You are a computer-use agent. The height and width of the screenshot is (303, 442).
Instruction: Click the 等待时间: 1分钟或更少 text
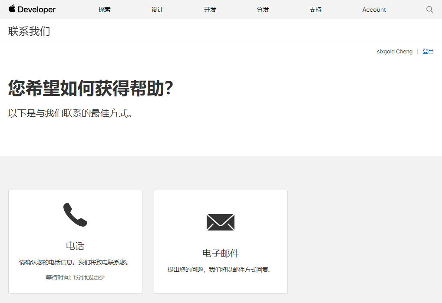(x=75, y=277)
